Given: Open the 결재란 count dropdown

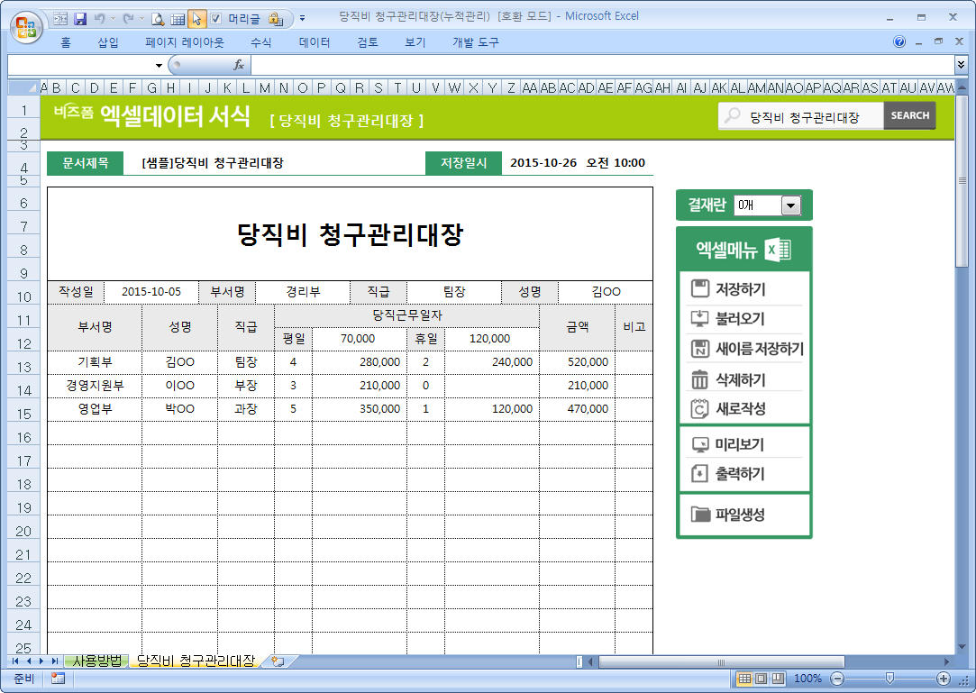Looking at the screenshot, I should (790, 205).
